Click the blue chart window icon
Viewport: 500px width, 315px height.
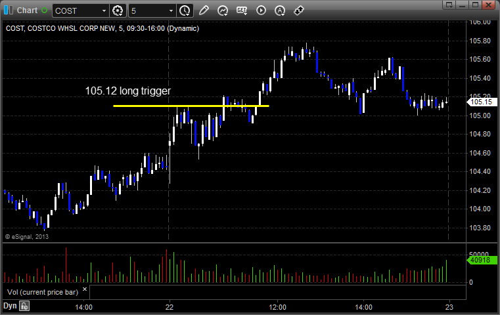pos(9,10)
